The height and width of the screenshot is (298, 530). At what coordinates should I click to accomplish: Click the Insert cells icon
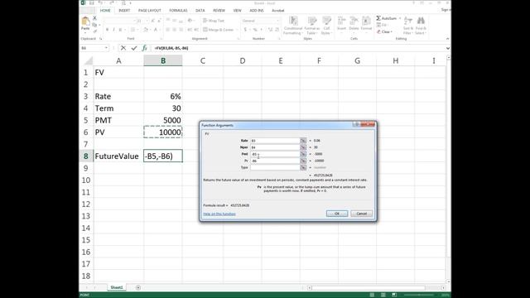click(341, 21)
